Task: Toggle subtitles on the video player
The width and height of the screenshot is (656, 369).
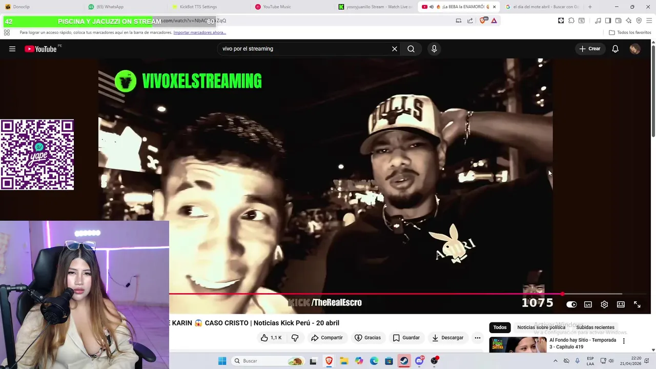Action: [588, 304]
